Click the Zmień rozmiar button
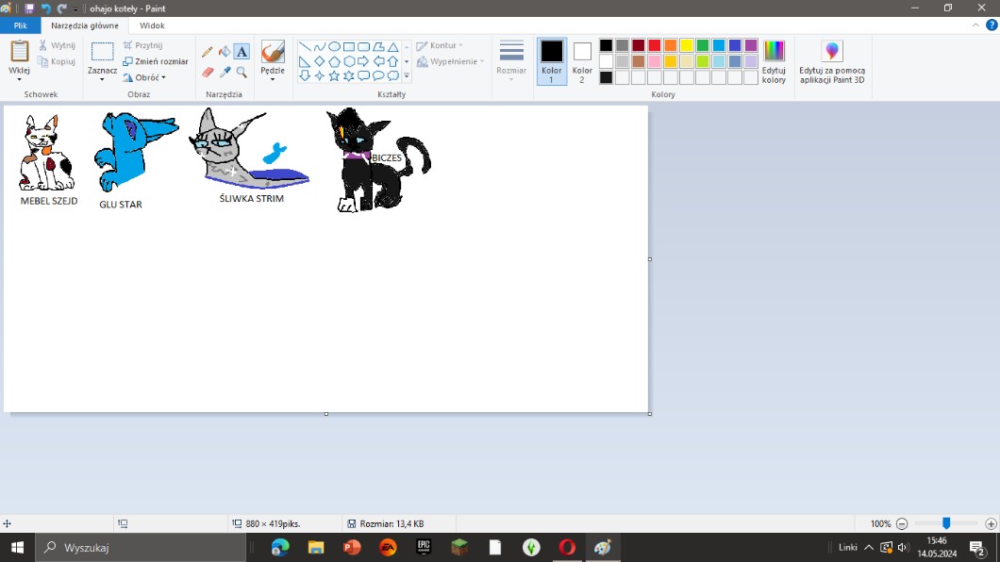 pyautogui.click(x=156, y=61)
